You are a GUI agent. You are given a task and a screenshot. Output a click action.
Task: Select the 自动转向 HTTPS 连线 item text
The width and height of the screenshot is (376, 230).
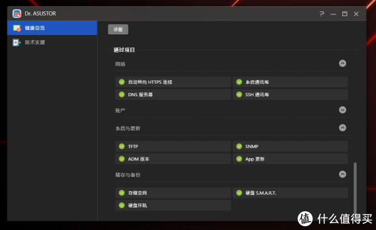tap(150, 82)
